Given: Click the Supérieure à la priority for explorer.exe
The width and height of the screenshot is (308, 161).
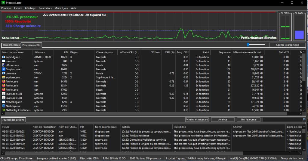Looking at the screenshot, I should point(106,78).
